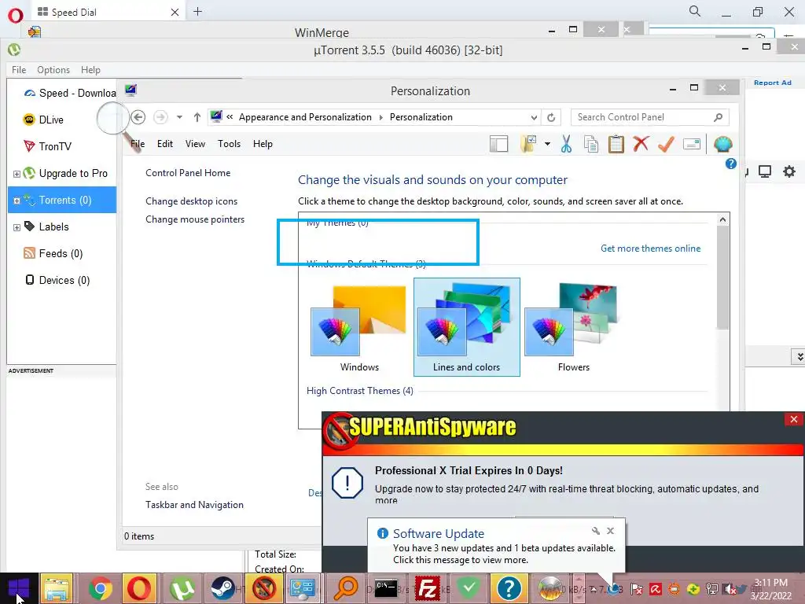Expand the Upgrade to Pro tree node
The width and height of the screenshot is (805, 604).
(17, 174)
